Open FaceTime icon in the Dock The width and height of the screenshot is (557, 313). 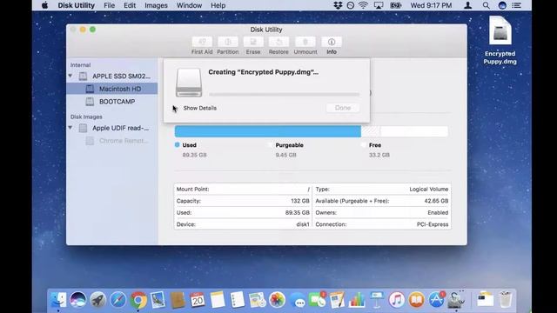click(317, 300)
